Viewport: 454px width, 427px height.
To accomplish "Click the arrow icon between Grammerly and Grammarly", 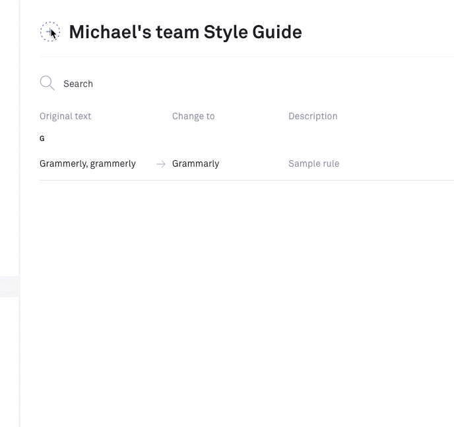I will [x=160, y=164].
